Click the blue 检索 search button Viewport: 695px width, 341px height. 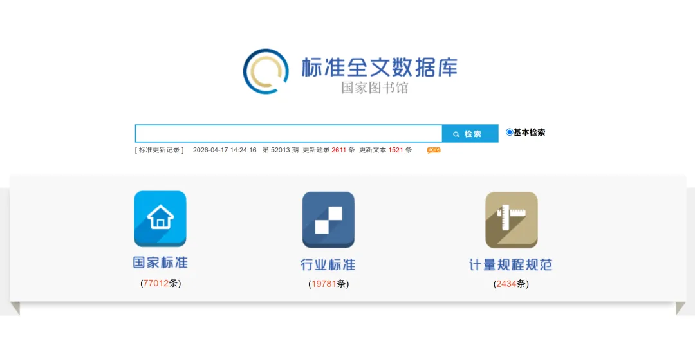pos(470,133)
